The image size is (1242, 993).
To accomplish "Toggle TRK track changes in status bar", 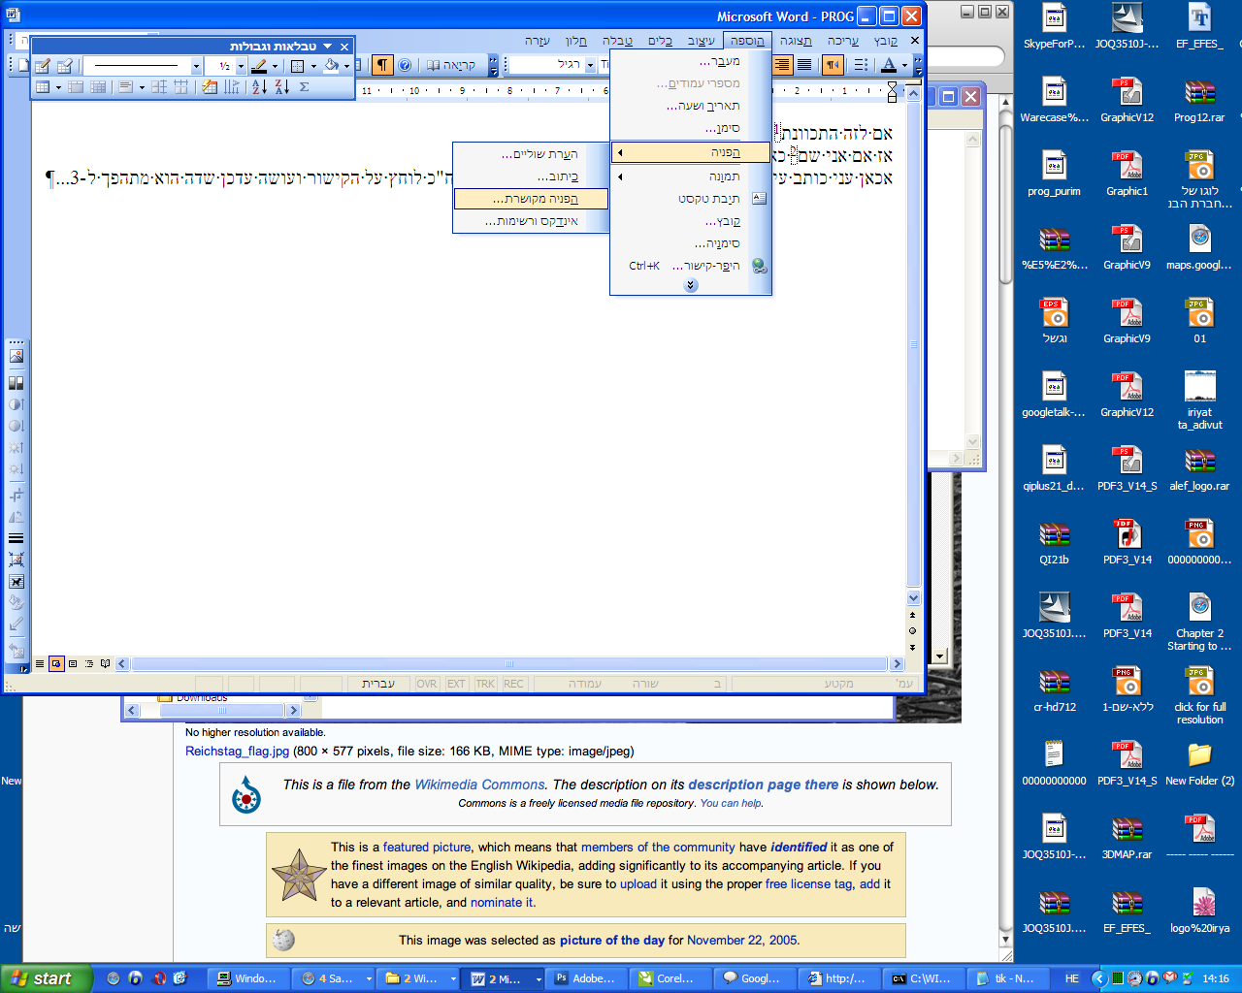I will coord(485,684).
